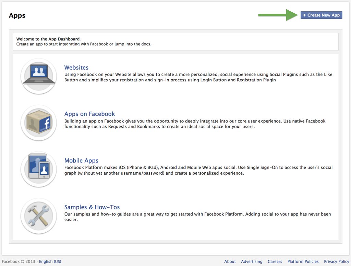Click the Websites description text
Viewport: 351px width, 266px height.
pyautogui.click(x=198, y=77)
